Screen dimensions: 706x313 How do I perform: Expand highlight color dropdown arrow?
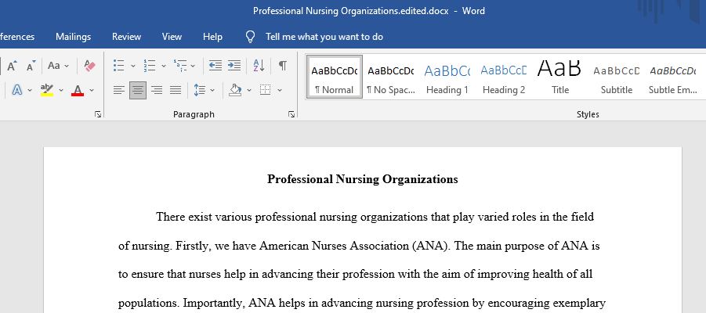(61, 91)
